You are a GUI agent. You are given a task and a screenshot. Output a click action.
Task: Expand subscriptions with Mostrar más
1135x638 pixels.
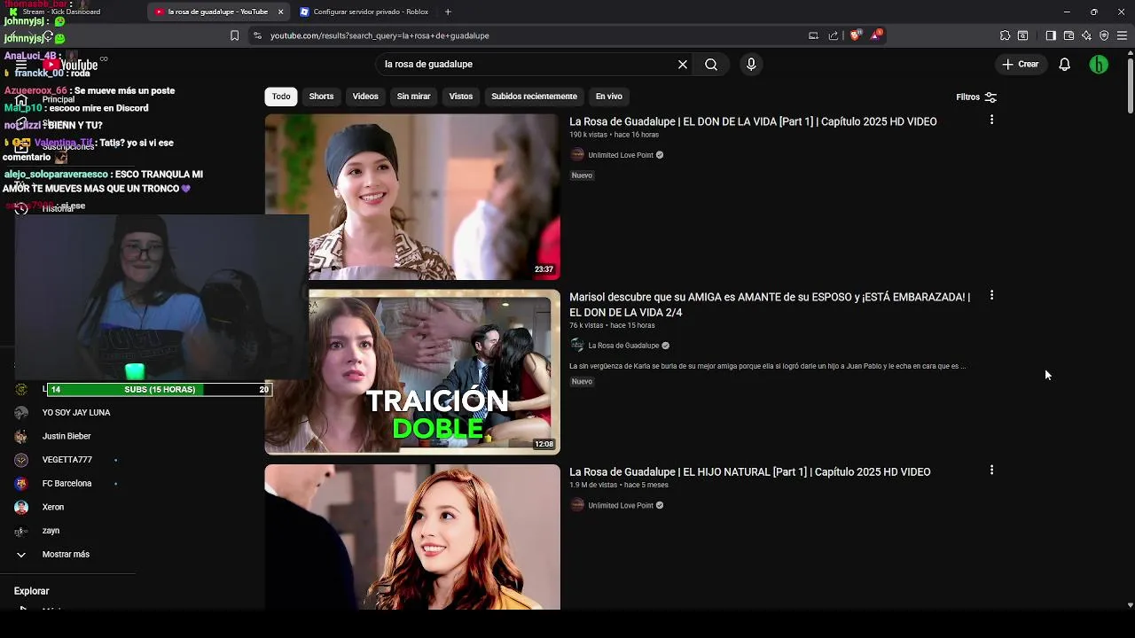tap(66, 555)
